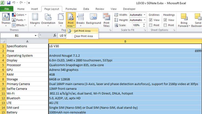The image size is (202, 114).
Task: Select cell 'SIM card'
Action: pos(27,108)
